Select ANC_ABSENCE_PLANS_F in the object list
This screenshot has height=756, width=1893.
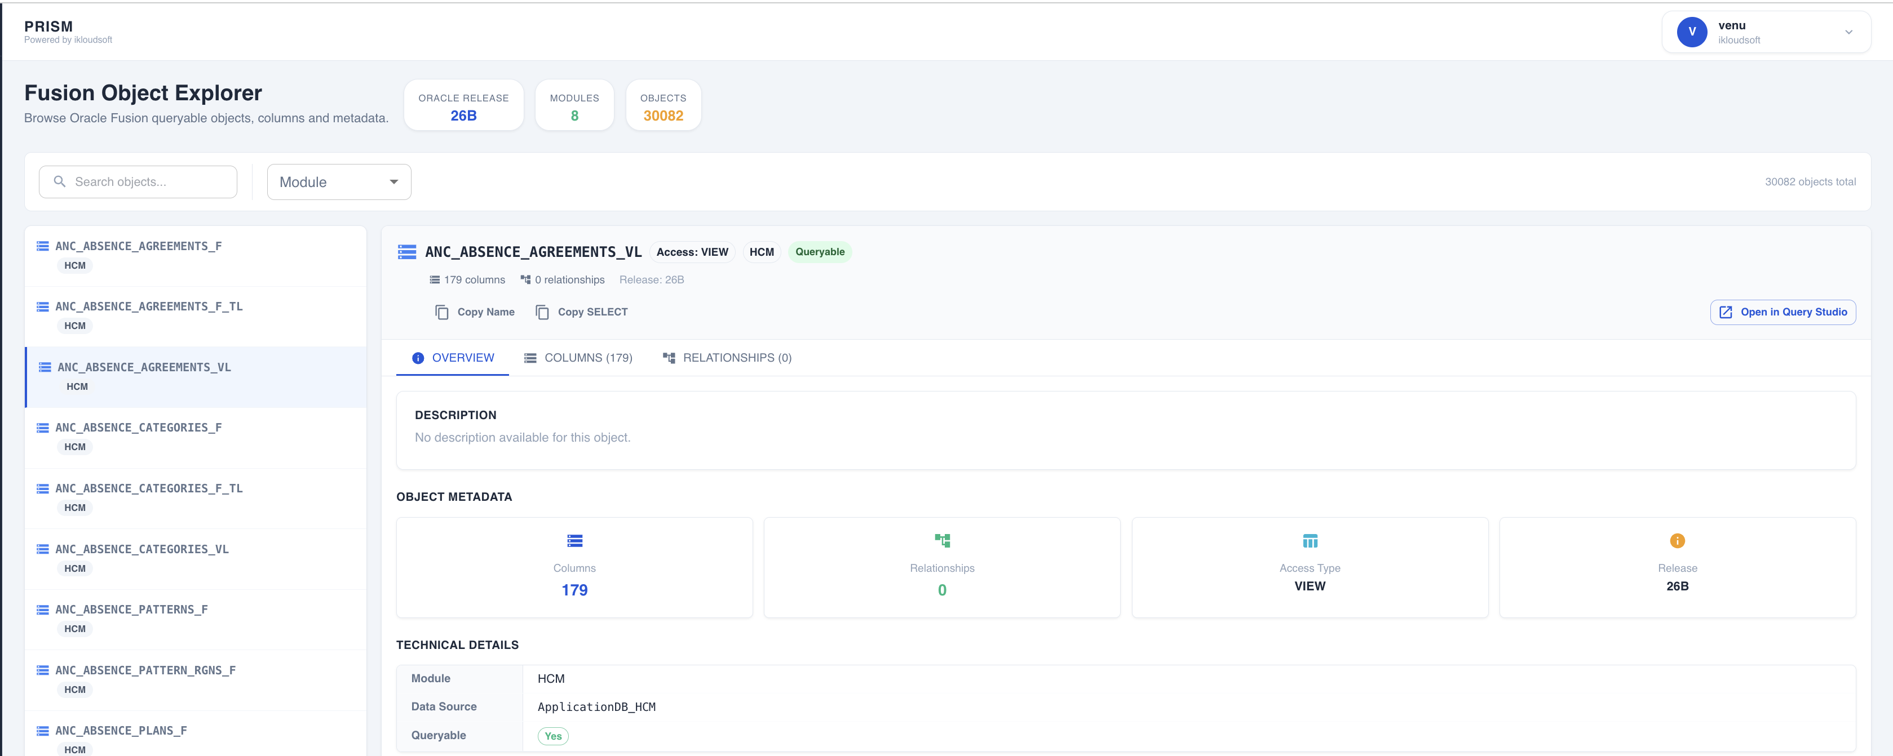196,735
